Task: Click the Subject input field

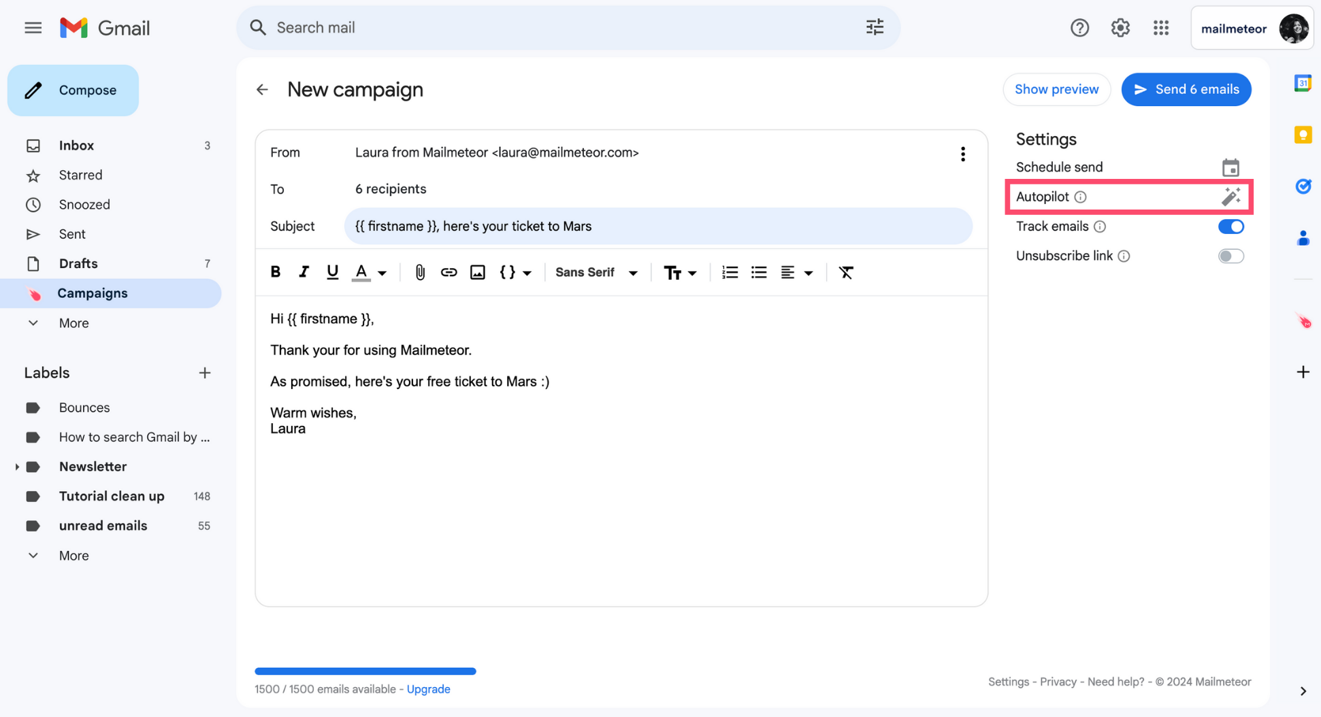Action: click(x=658, y=226)
